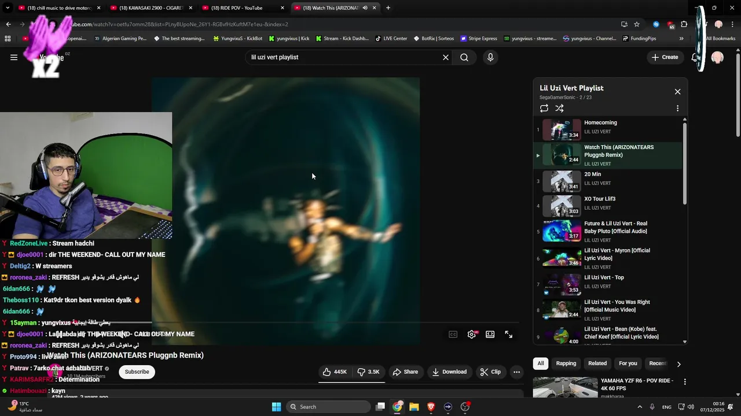The width and height of the screenshot is (741, 416).
Task: Open Task View on the taskbar
Action: pyautogui.click(x=380, y=407)
